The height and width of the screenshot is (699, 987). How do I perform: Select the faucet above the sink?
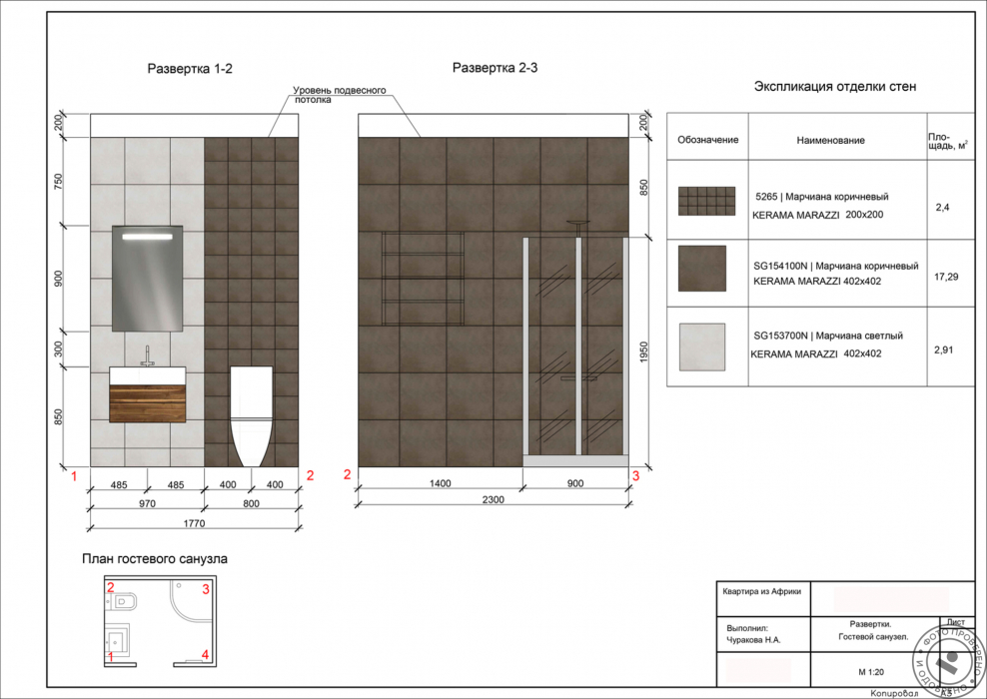click(x=147, y=356)
